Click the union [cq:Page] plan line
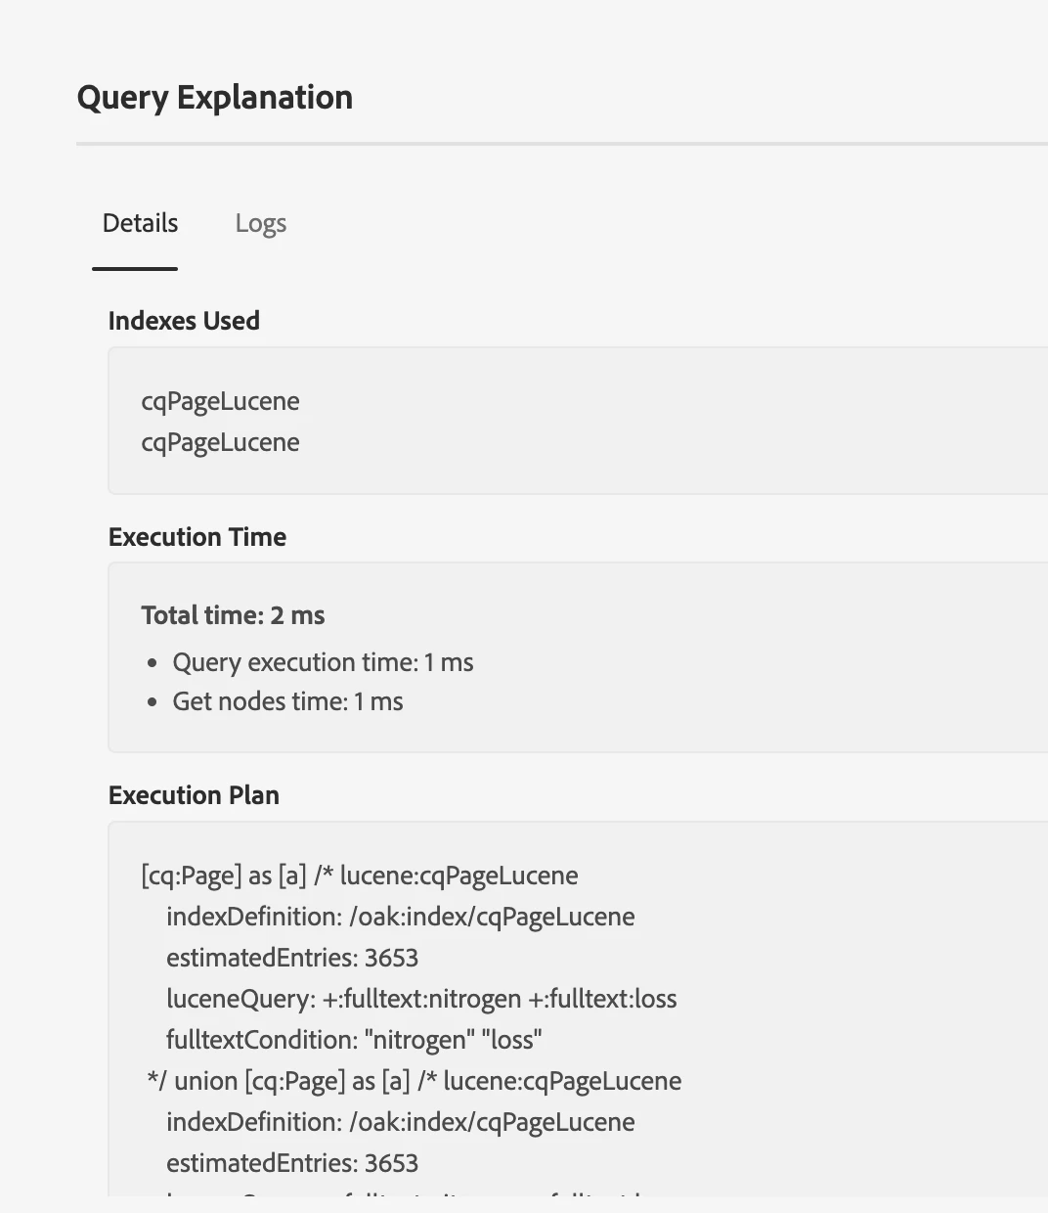The width and height of the screenshot is (1048, 1213). [414, 1081]
